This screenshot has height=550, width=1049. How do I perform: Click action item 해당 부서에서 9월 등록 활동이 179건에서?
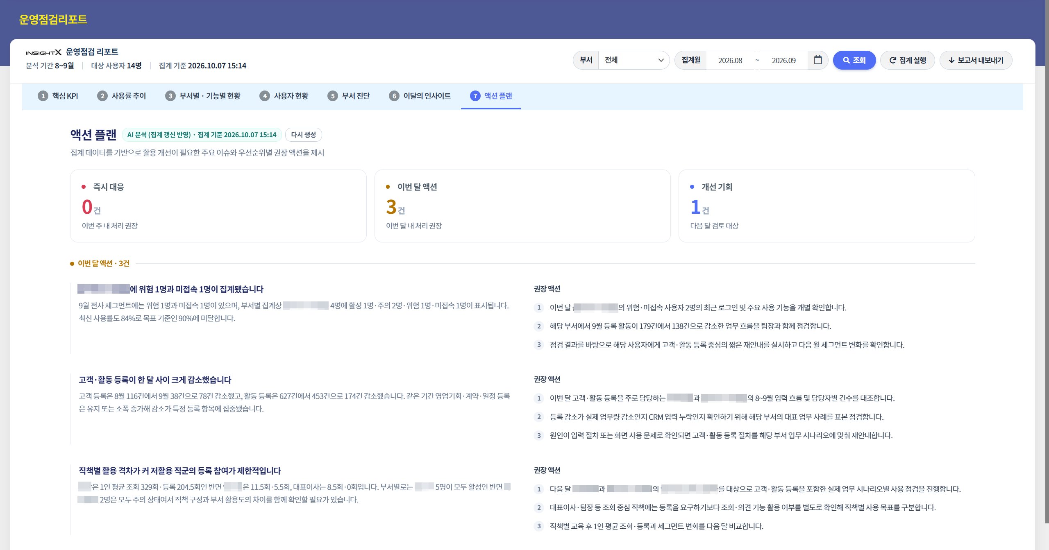click(690, 326)
